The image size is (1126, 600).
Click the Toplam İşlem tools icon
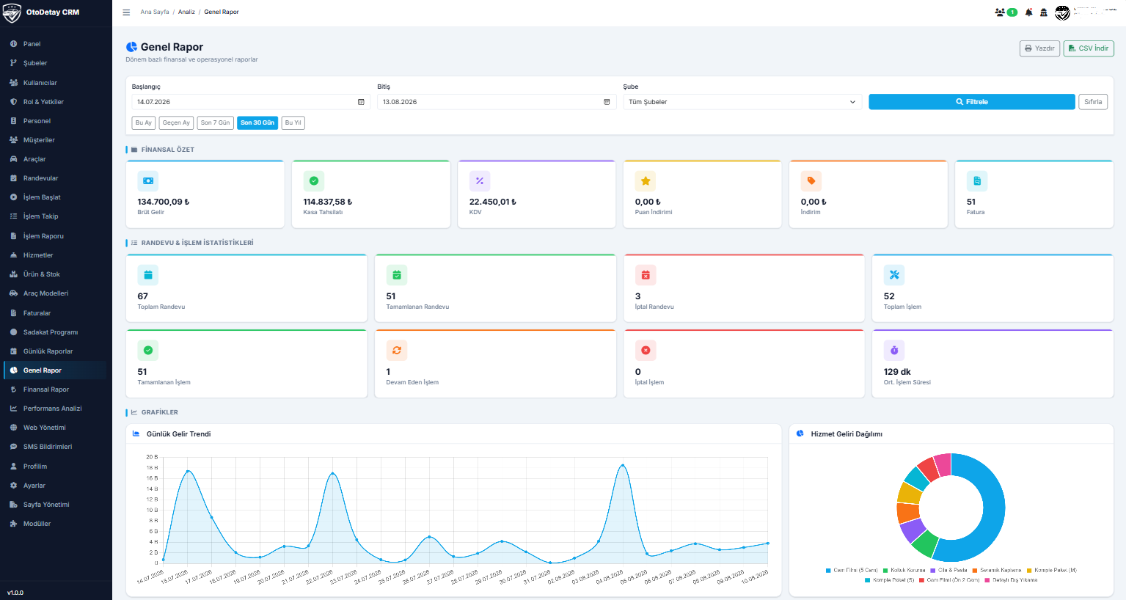tap(894, 275)
